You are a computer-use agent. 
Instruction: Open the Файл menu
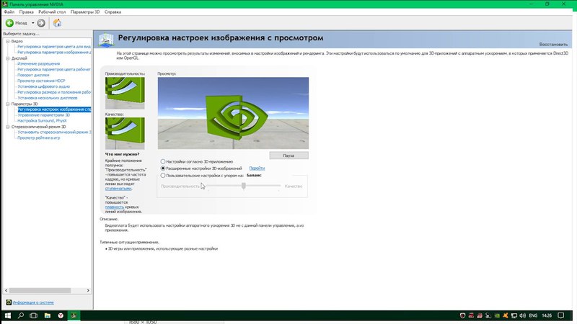click(x=9, y=12)
